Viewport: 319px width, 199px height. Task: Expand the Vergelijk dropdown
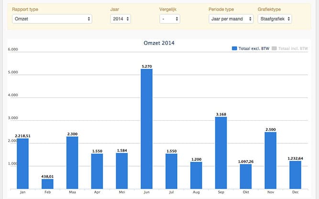(x=170, y=19)
